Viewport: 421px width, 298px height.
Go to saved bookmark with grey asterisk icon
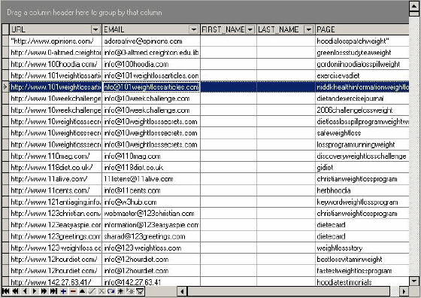(131, 291)
